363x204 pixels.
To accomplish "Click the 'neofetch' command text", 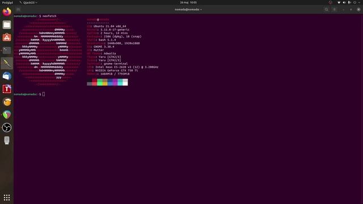I will [x=49, y=16].
